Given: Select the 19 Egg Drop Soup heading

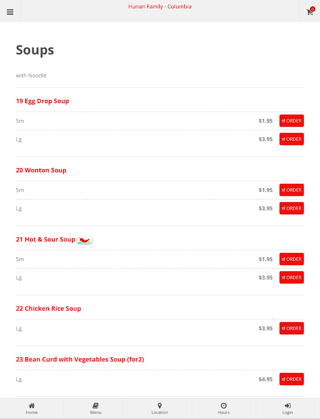Looking at the screenshot, I should (x=42, y=101).
